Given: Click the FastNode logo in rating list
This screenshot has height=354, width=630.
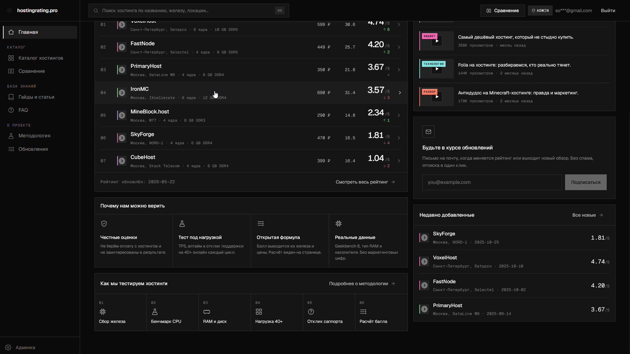Looking at the screenshot, I should [x=122, y=47].
